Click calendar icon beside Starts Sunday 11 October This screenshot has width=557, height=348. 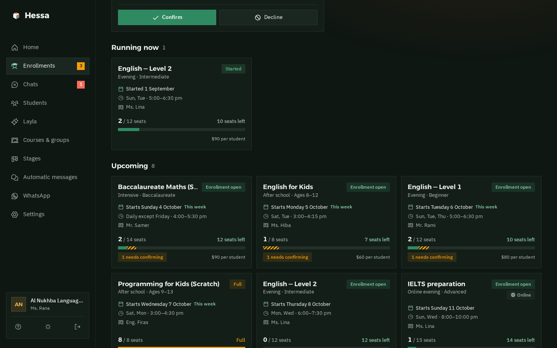(x=410, y=308)
